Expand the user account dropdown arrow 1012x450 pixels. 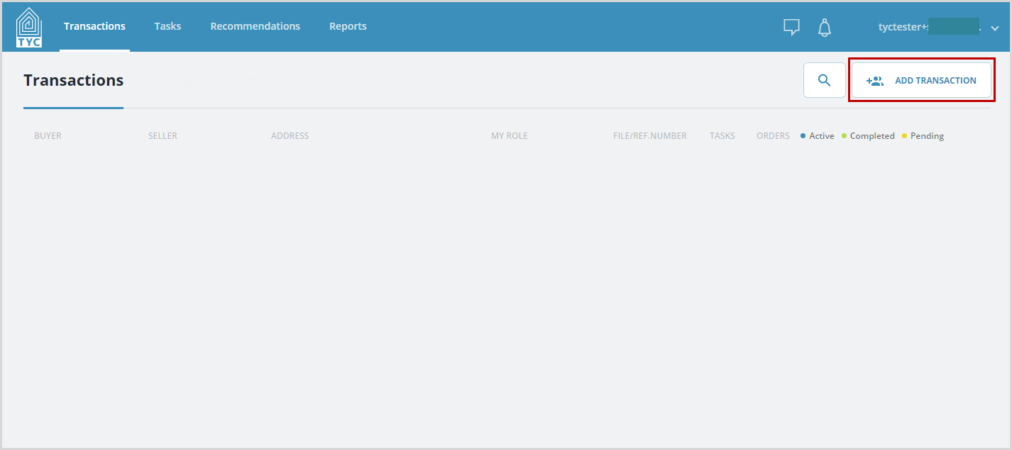pyautogui.click(x=994, y=28)
